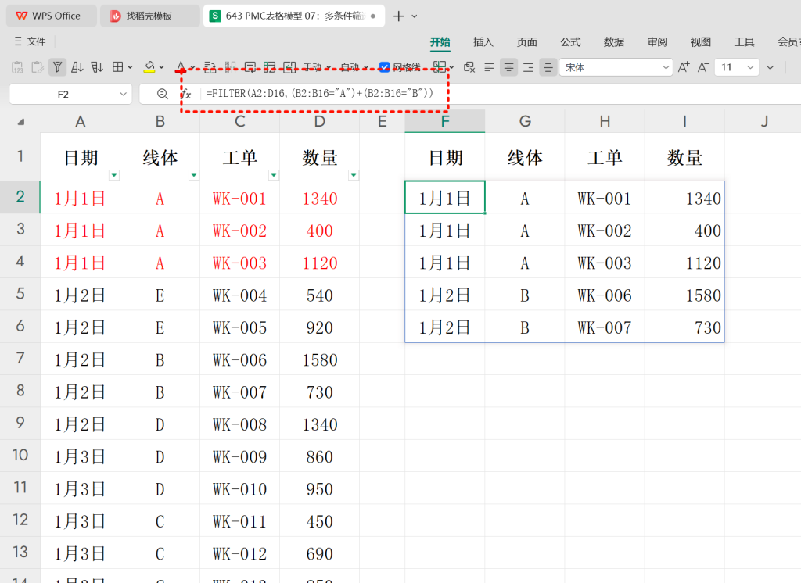Decrease font size with A- icon

pyautogui.click(x=703, y=67)
